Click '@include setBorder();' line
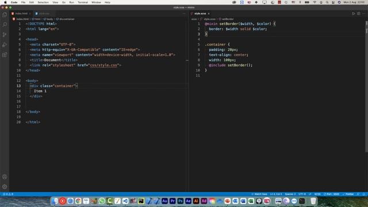368x207 pixels. [x=231, y=65]
